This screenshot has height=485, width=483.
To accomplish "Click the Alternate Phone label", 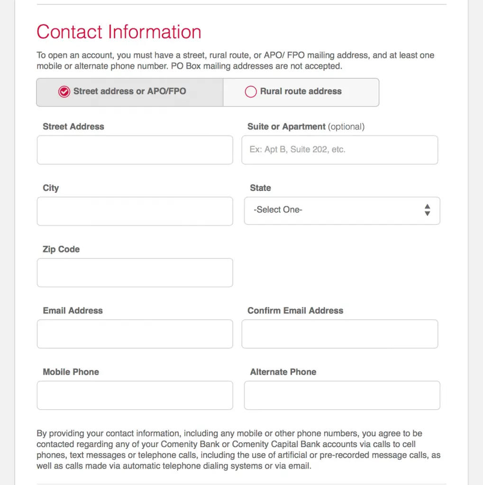I will tap(283, 372).
